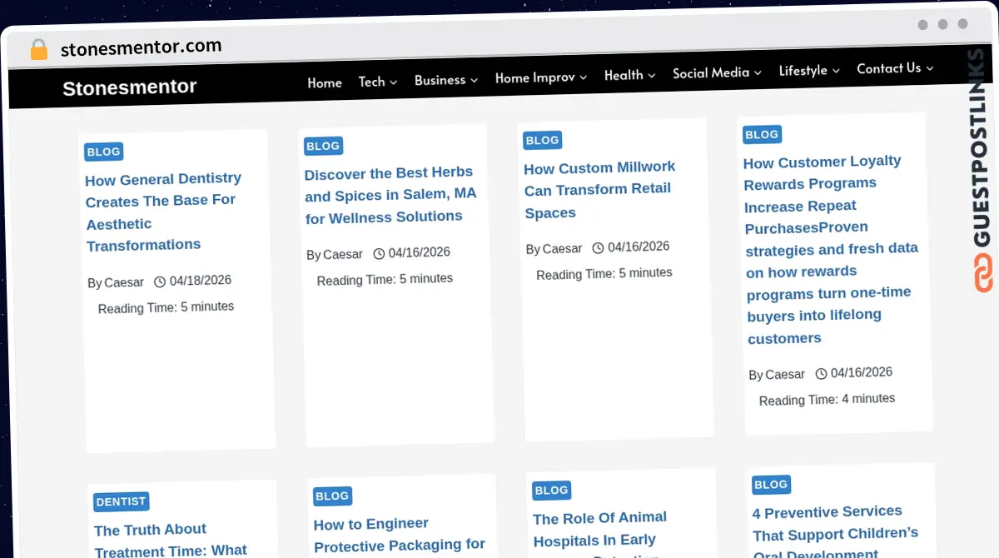Viewport: 999px width, 558px height.
Task: Click clock icon on Custom Millwork post
Action: pyautogui.click(x=598, y=247)
